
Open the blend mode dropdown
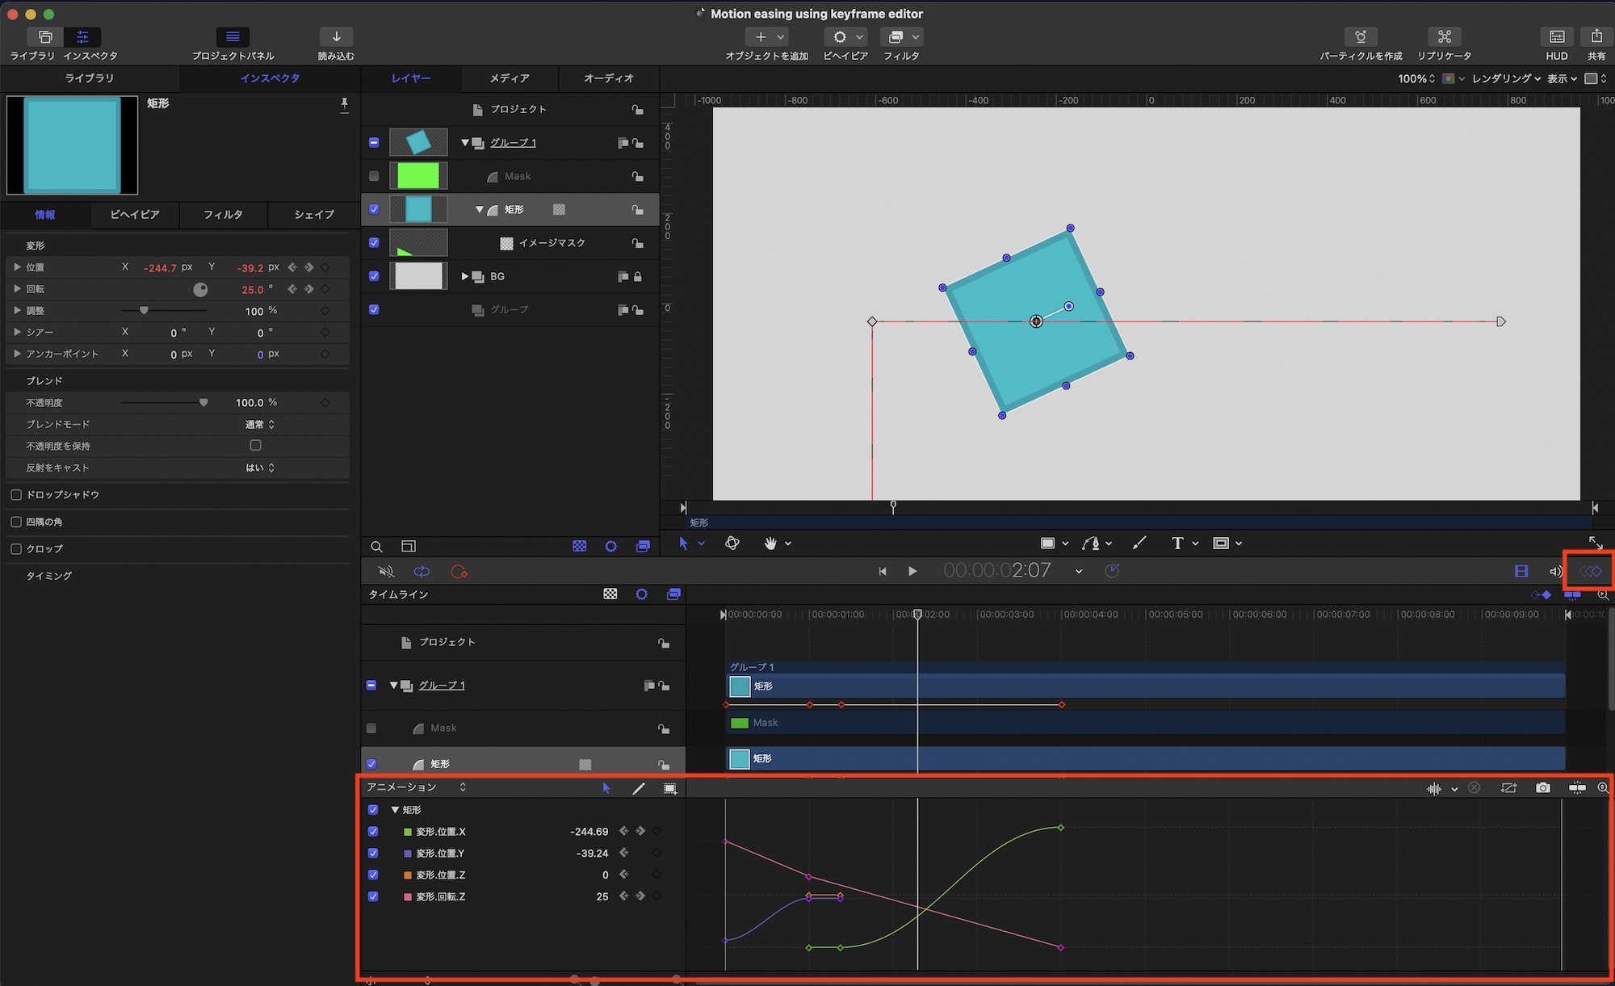260,424
